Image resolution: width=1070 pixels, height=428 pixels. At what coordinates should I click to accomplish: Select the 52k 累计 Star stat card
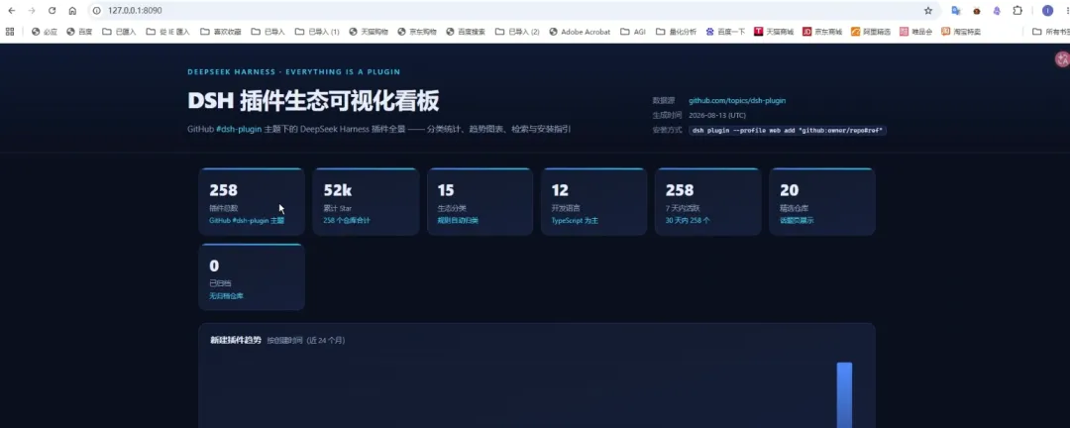[x=366, y=201]
